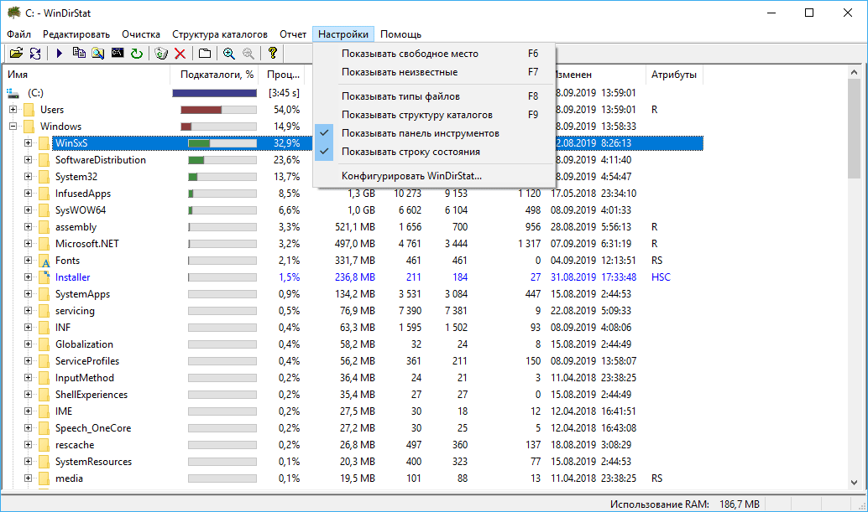Collapse the Windows folder node

pos(13,127)
